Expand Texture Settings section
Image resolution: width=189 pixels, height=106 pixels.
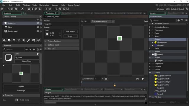[62, 41]
